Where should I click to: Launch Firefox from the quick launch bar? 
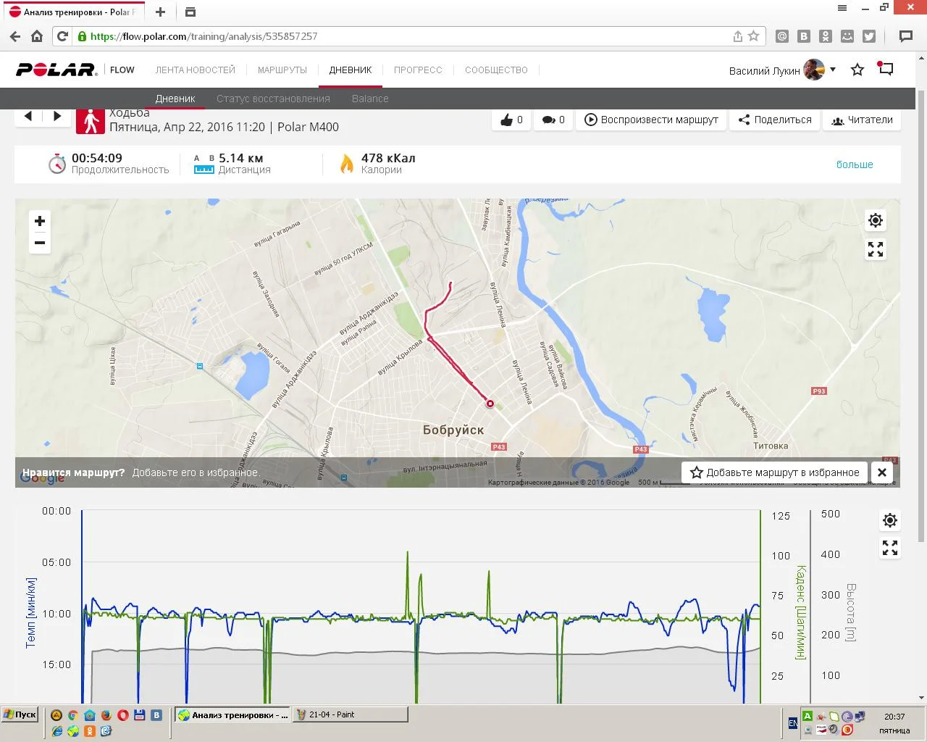(106, 715)
